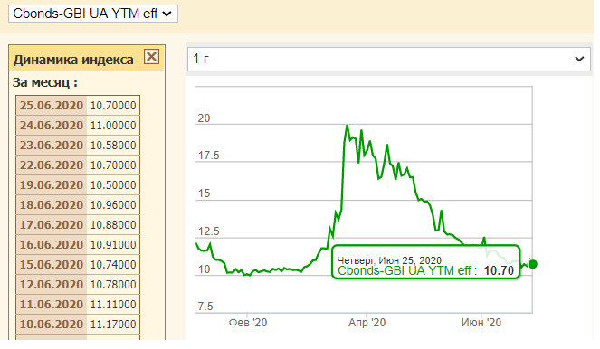Select date cell 24.06.2020
600x349 pixels.
52,126
